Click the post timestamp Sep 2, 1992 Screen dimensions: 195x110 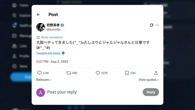(52, 62)
